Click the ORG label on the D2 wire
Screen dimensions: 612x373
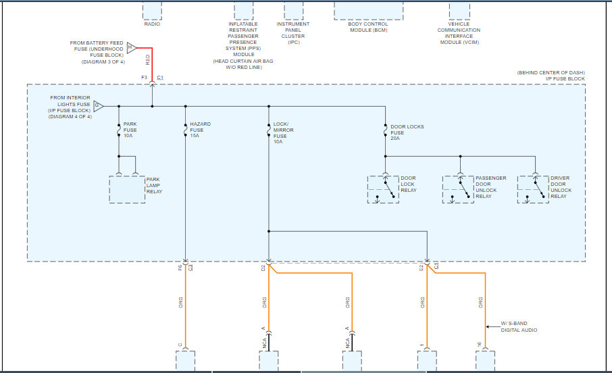264,302
